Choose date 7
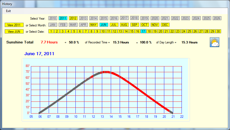This screenshot has height=130, width=230. point(86,31)
